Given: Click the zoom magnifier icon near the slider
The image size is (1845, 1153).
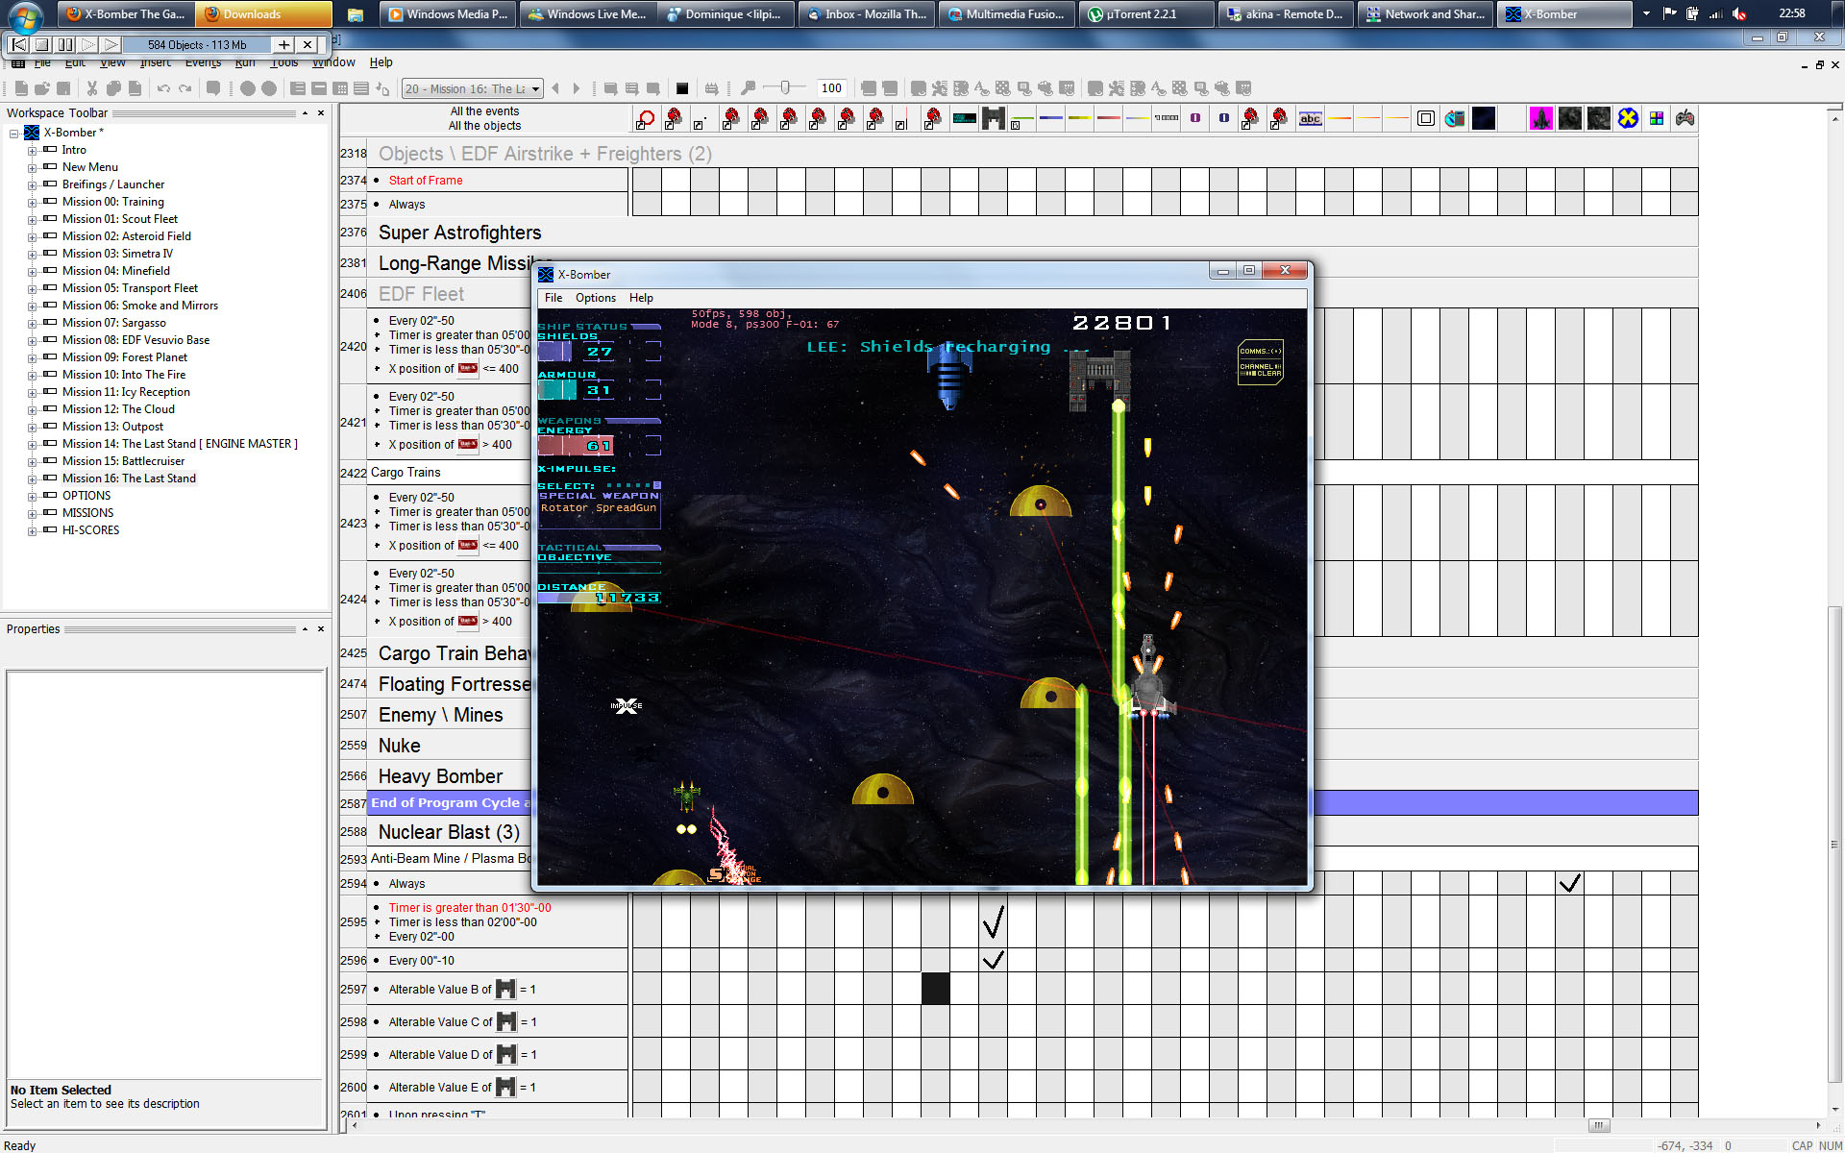Looking at the screenshot, I should (x=749, y=88).
